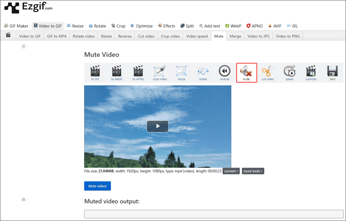Open the Video to JPG converter
346x221 pixels.
[x=258, y=36]
